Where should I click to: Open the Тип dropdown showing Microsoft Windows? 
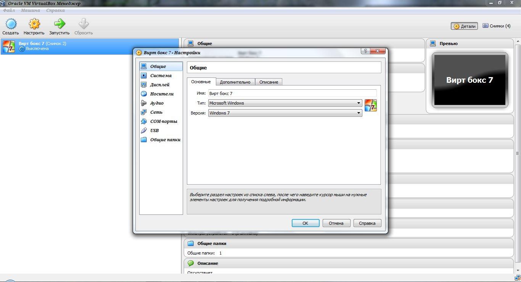pos(285,103)
